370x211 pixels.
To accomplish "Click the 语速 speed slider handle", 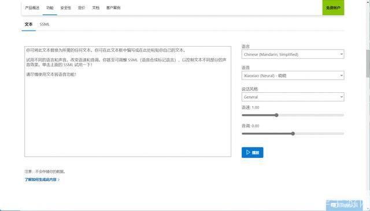I will [276, 115].
